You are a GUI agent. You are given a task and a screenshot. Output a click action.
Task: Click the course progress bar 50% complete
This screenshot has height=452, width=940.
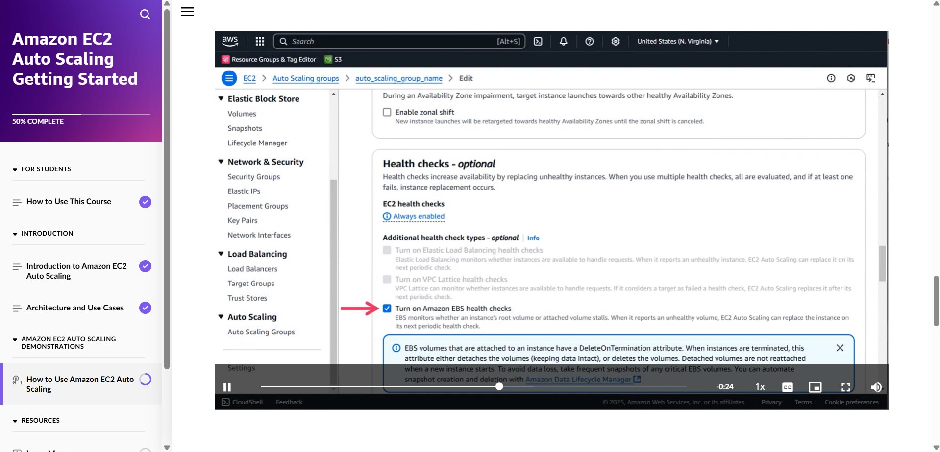[81, 114]
